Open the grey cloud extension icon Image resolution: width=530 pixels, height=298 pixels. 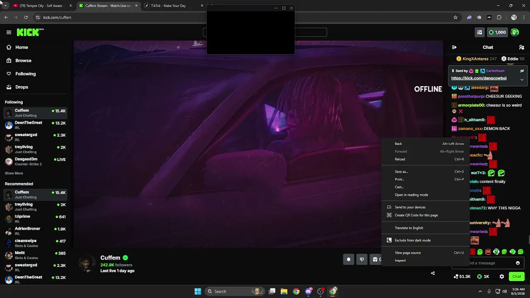pyautogui.click(x=479, y=17)
